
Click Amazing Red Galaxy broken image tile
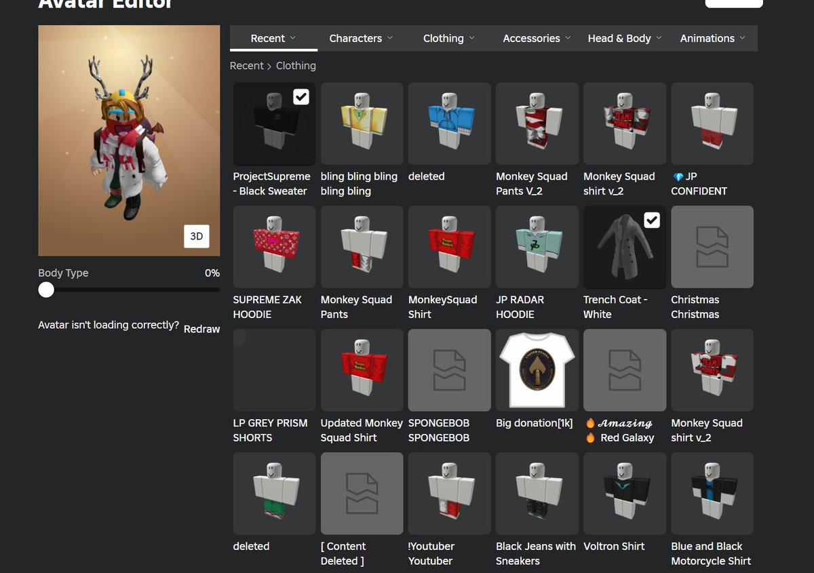[x=625, y=371]
